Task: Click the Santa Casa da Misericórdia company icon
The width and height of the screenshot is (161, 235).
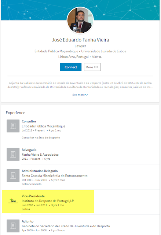Action: [x=13, y=176]
